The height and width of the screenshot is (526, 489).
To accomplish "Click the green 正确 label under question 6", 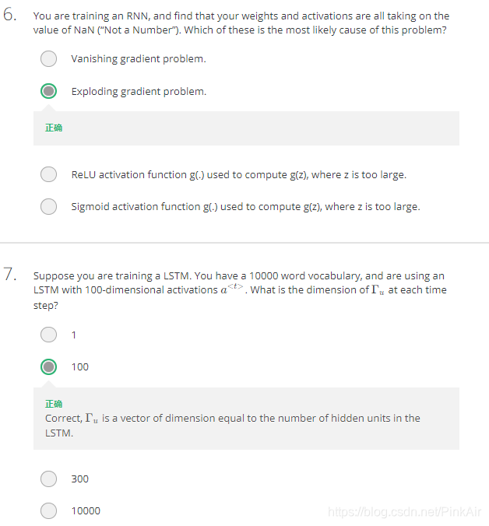I will 54,128.
